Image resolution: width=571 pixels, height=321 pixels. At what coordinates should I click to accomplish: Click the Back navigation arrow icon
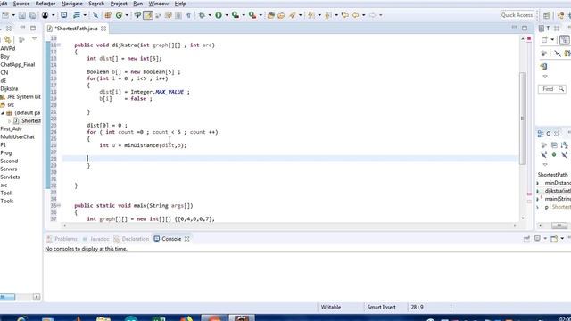pos(355,15)
